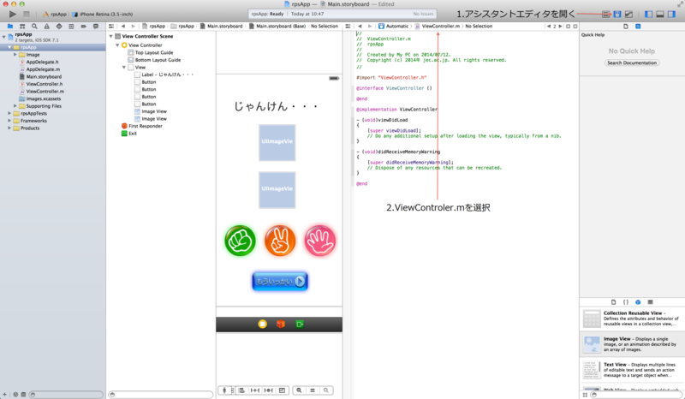Expand the Supporting Files group
This screenshot has height=399, width=685.
pos(15,106)
